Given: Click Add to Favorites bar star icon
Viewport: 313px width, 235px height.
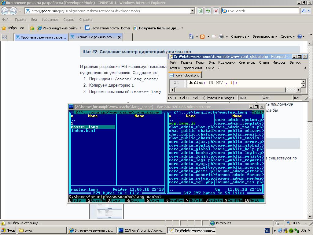Looking at the screenshot, I should point(32,28).
